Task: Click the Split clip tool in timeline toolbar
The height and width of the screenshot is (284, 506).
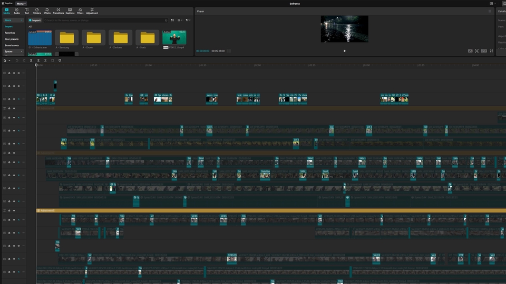Action: tap(31, 60)
